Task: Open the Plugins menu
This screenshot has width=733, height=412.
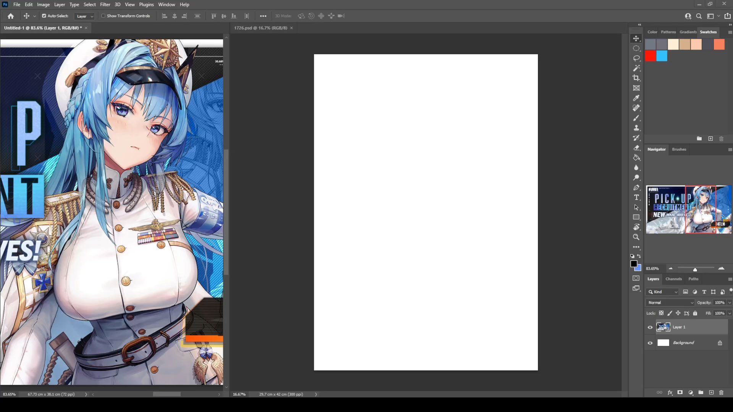Action: (x=146, y=5)
